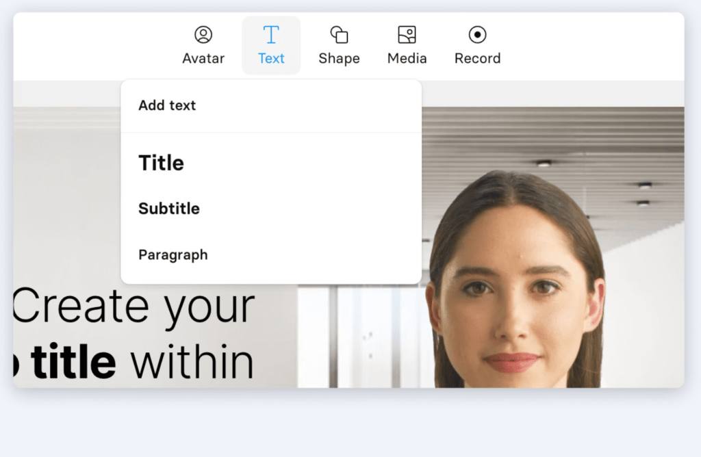The height and width of the screenshot is (457, 701).
Task: Choose Subtitle from Add text menu
Action: coord(169,209)
